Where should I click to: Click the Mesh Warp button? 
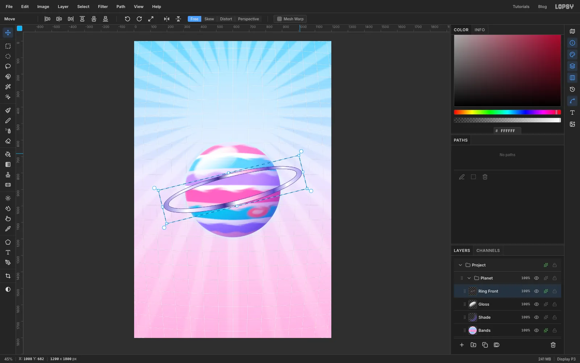point(290,19)
